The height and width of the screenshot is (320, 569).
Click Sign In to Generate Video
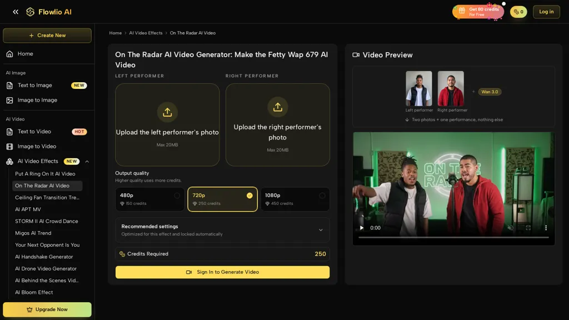coord(222,272)
